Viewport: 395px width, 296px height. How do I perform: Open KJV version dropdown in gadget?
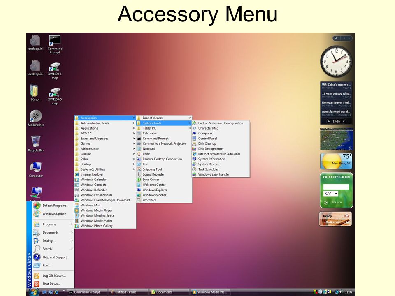pos(330,194)
